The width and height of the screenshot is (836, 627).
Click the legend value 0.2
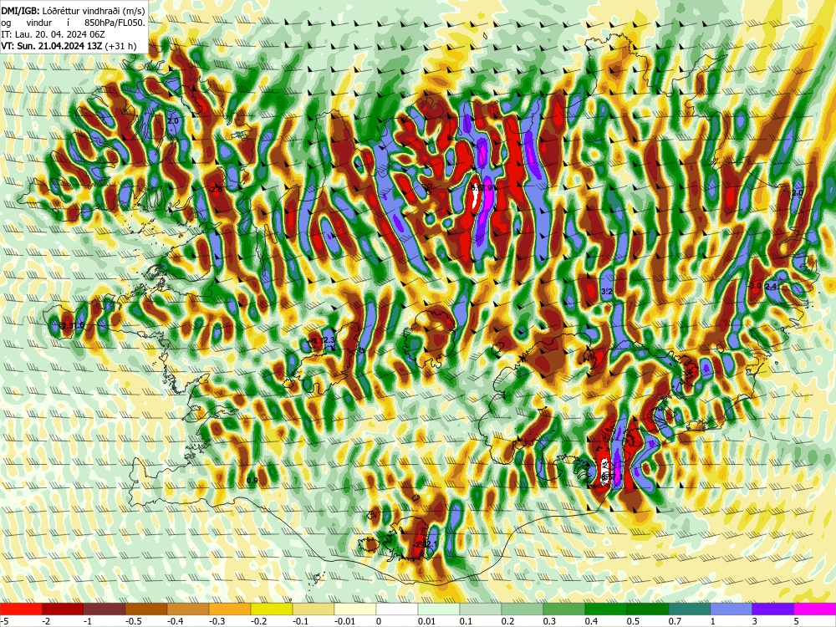[x=508, y=621]
